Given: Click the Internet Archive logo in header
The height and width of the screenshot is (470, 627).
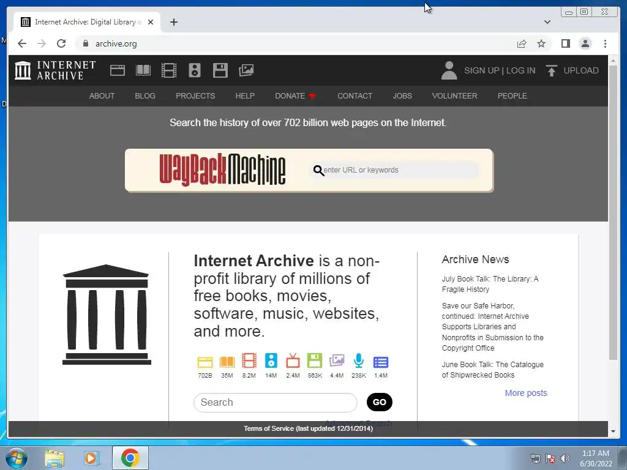Looking at the screenshot, I should click(55, 70).
